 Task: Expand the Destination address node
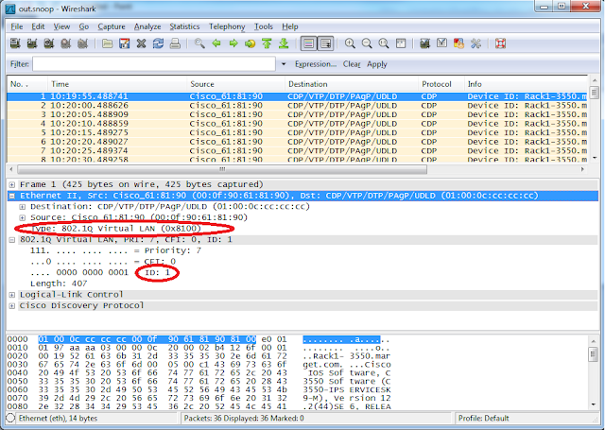point(23,207)
